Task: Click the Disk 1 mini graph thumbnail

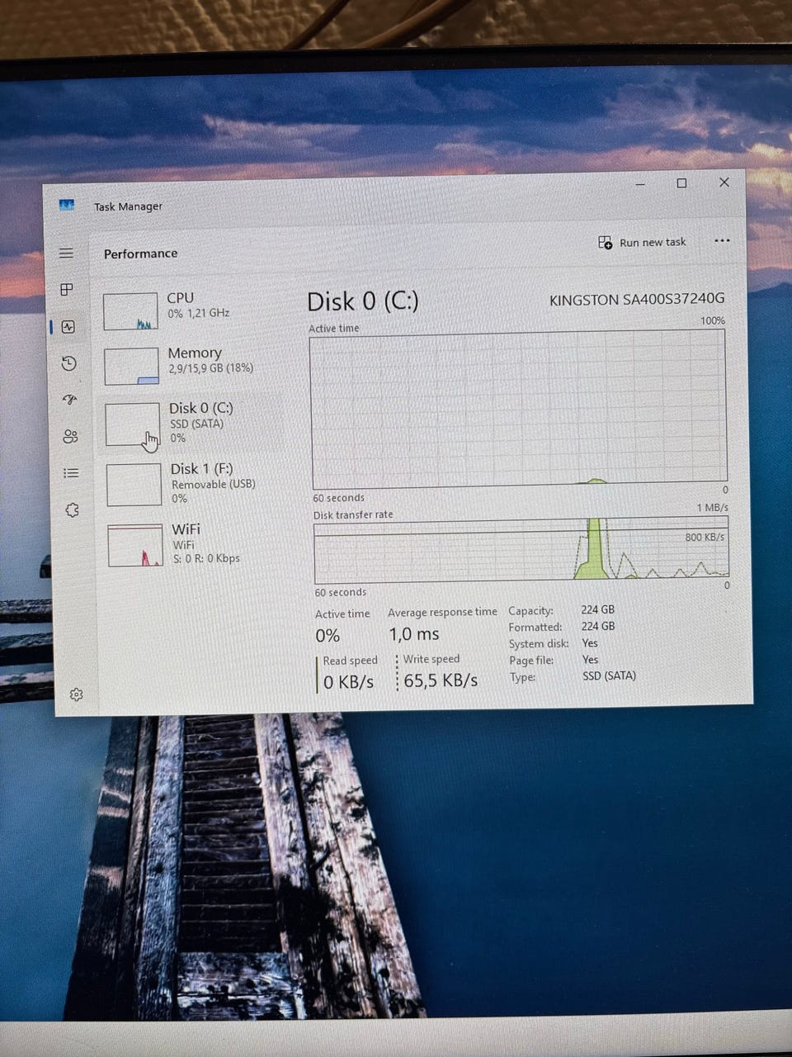Action: tap(134, 484)
